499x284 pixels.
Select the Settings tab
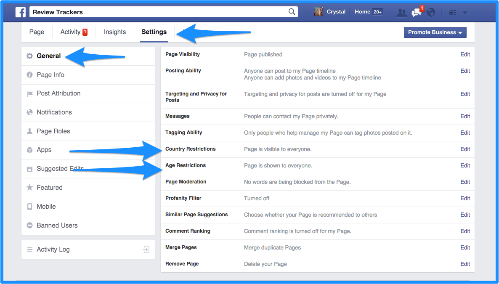(x=154, y=32)
